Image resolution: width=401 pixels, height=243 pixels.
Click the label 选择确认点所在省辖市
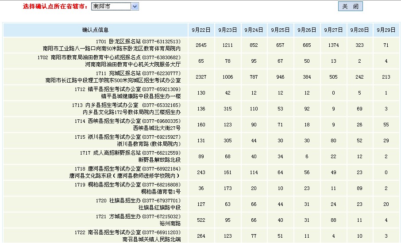click(x=55, y=6)
